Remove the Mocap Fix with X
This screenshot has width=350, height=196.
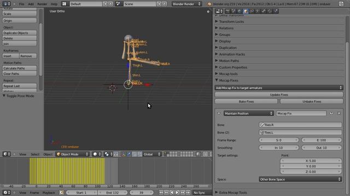point(339,113)
